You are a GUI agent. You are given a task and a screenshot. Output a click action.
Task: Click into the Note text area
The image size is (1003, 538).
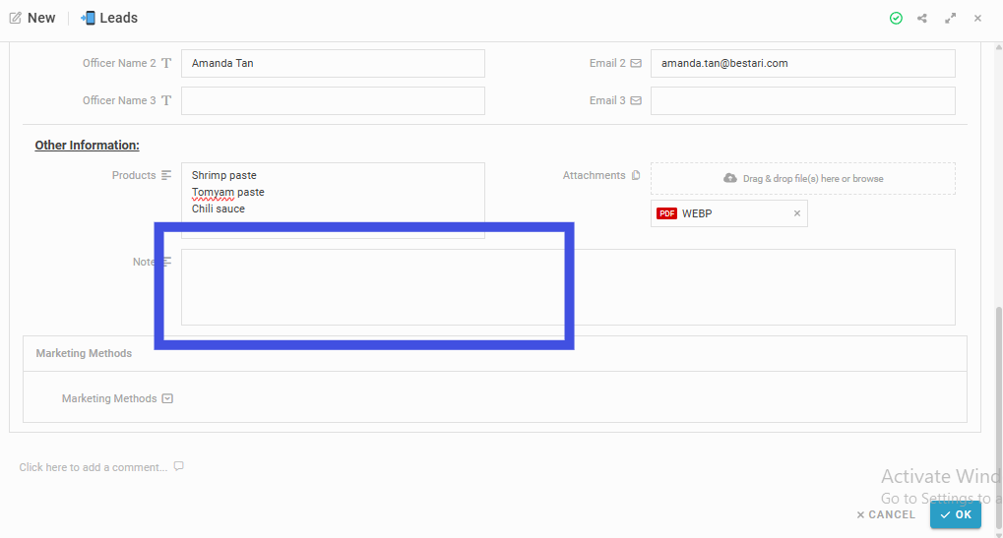point(568,287)
